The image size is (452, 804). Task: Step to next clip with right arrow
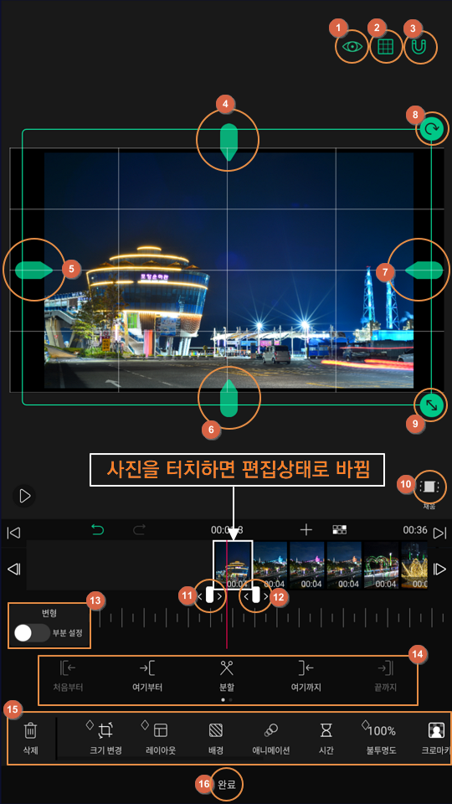coord(439,569)
